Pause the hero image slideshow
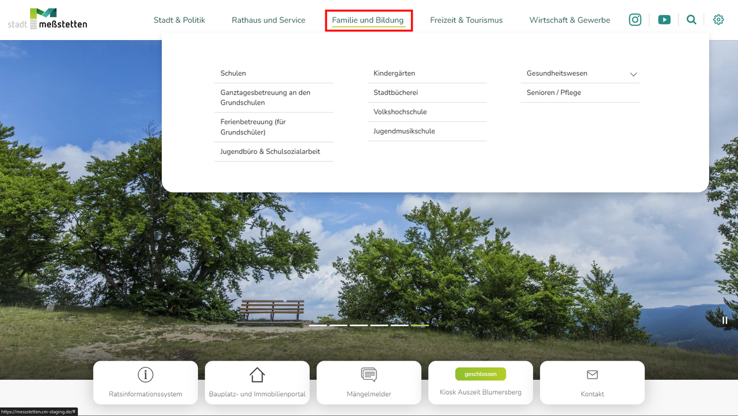Image resolution: width=738 pixels, height=416 pixels. (x=725, y=320)
